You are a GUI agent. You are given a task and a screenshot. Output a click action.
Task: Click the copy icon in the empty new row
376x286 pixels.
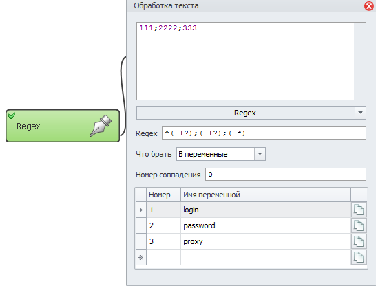[x=359, y=257]
